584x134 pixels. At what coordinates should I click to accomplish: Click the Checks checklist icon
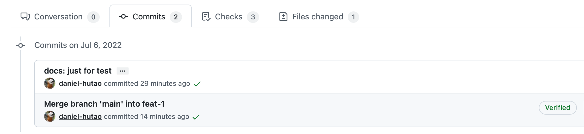point(206,17)
